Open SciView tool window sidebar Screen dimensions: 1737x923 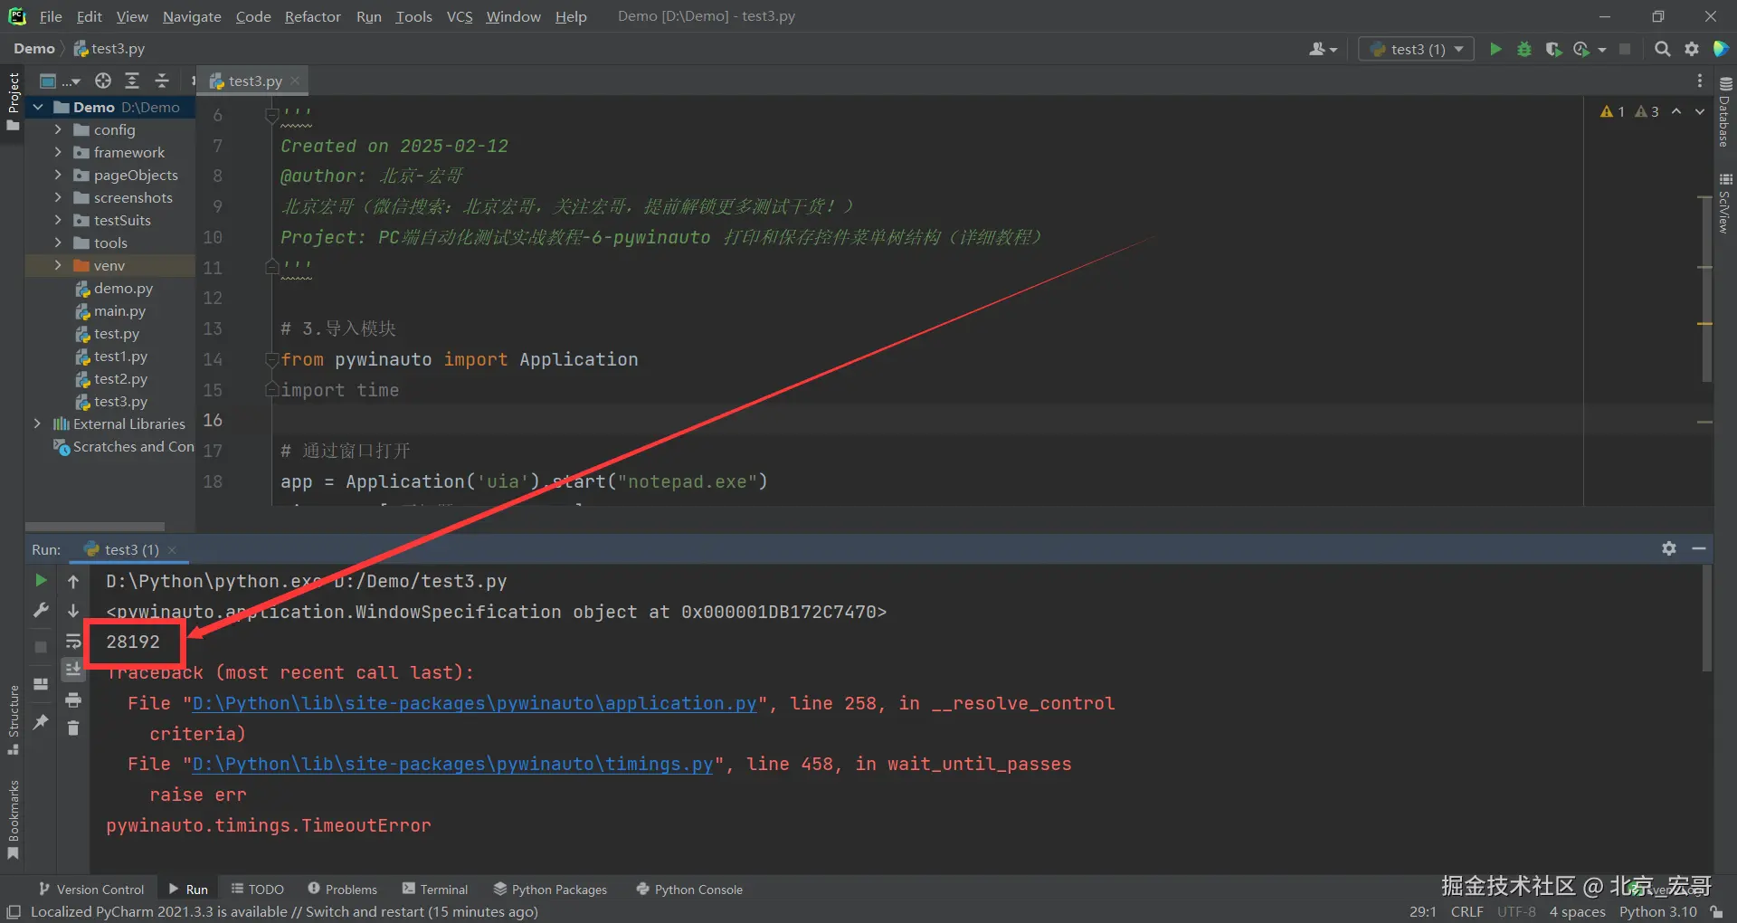(1725, 204)
